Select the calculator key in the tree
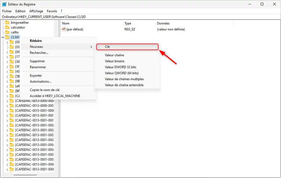This screenshot has height=178, width=281. (18, 27)
